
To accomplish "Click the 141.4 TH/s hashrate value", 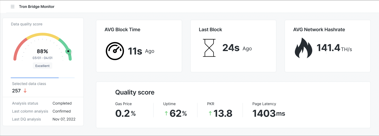I will click(x=334, y=48).
